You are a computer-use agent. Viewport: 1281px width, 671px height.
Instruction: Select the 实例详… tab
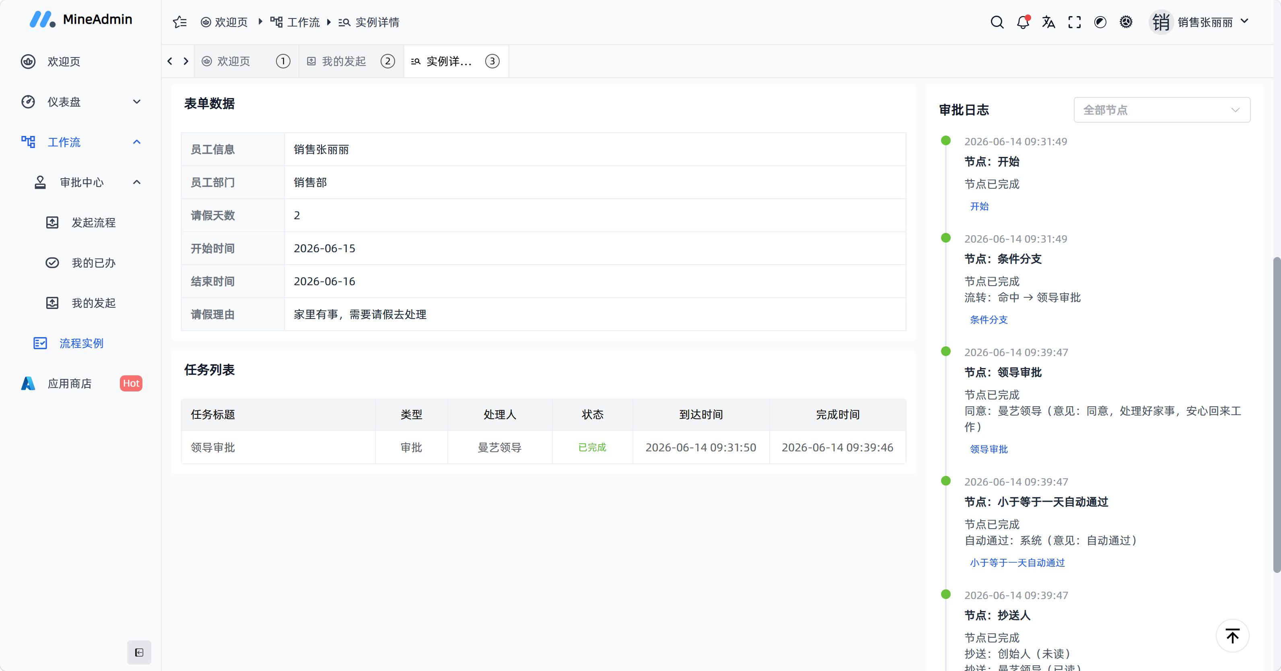[x=455, y=61]
